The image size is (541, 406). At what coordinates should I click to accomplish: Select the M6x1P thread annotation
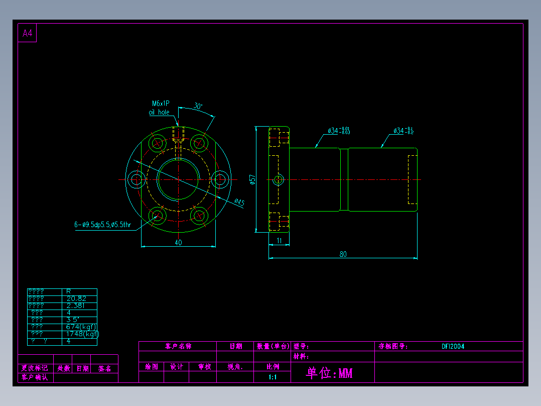[161, 104]
